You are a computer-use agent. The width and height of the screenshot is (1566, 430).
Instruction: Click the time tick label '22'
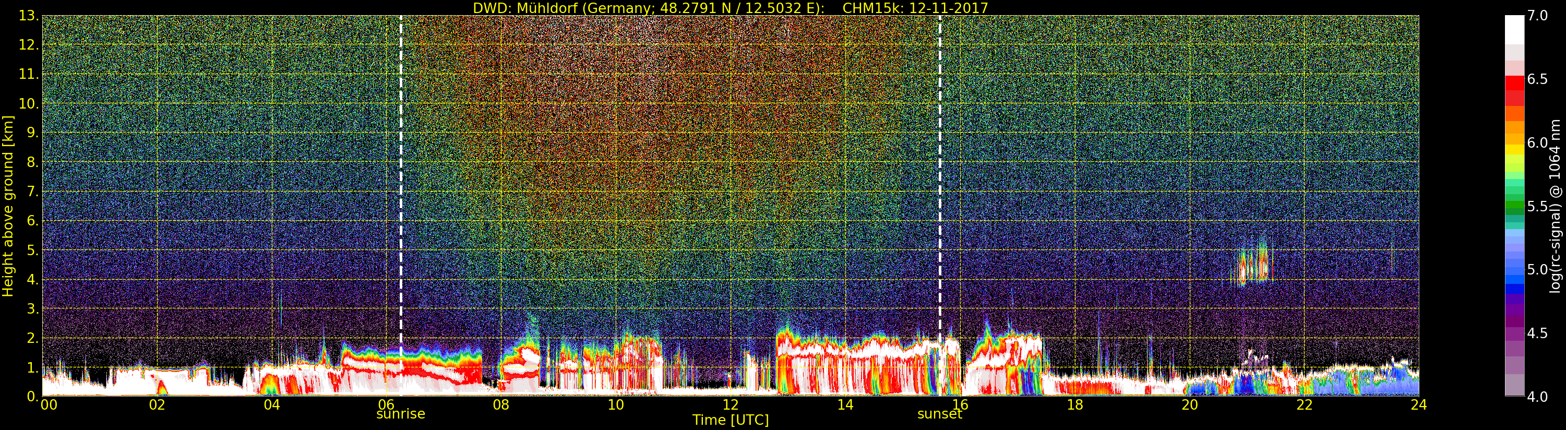click(x=1305, y=404)
